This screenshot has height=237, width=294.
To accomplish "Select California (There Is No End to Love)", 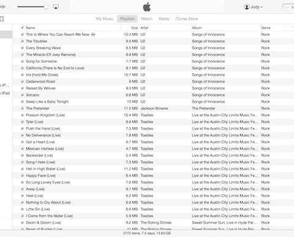I will (55, 68).
